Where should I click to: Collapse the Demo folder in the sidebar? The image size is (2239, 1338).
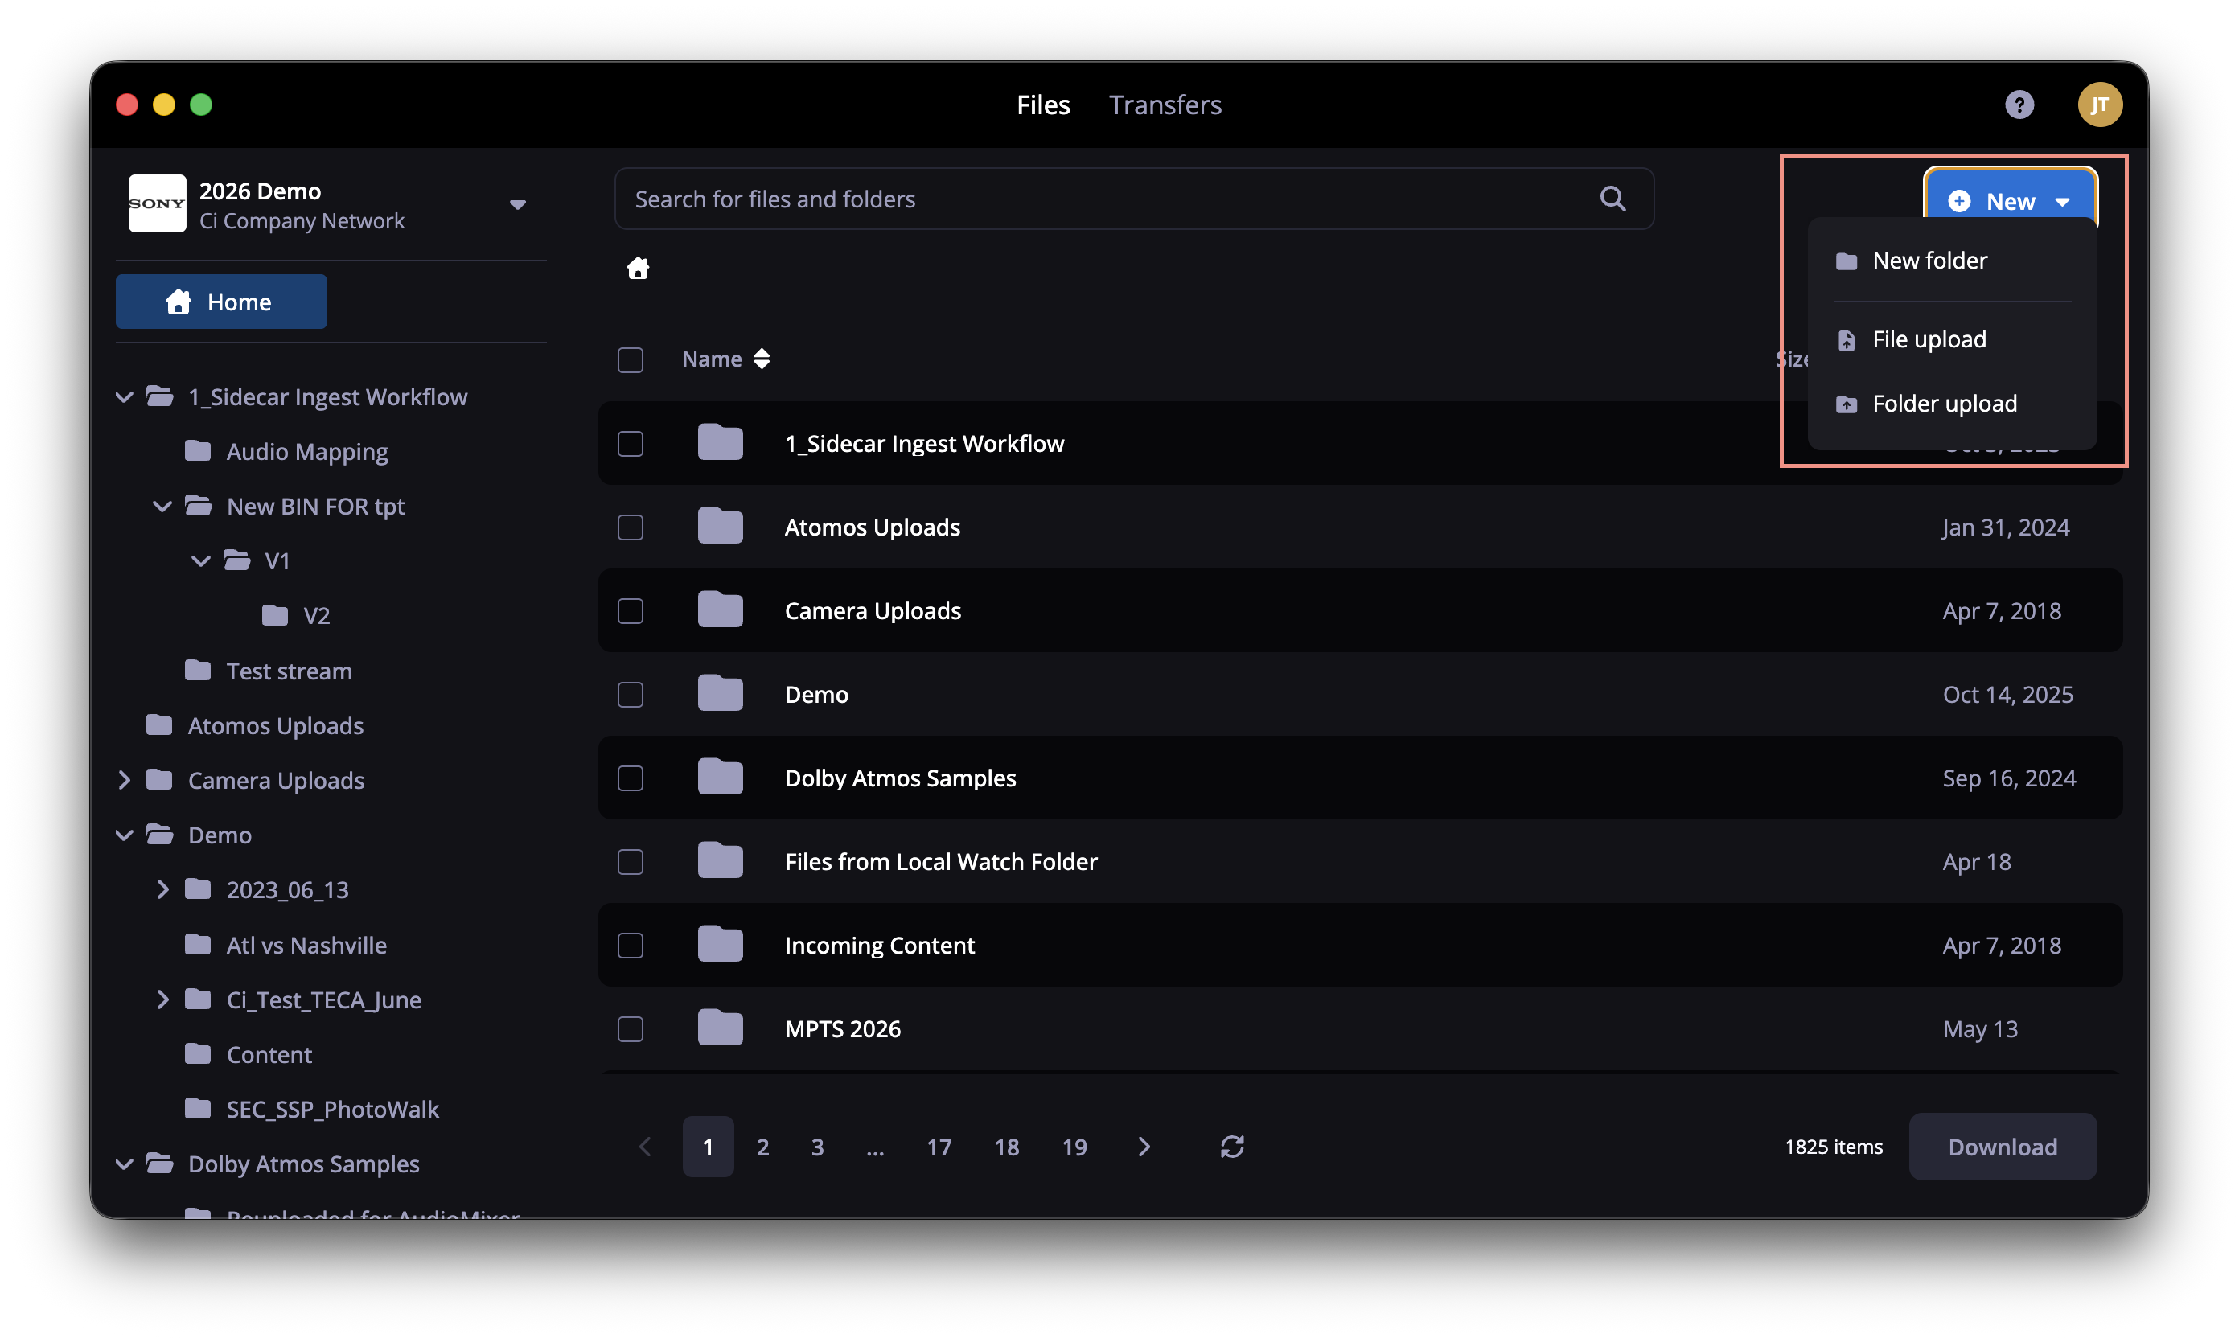click(x=125, y=835)
